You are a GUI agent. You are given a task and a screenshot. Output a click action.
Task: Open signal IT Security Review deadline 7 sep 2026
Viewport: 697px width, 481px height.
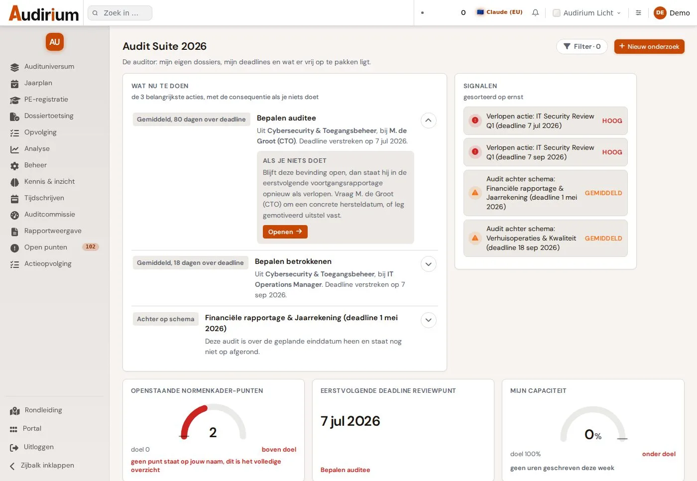click(546, 152)
